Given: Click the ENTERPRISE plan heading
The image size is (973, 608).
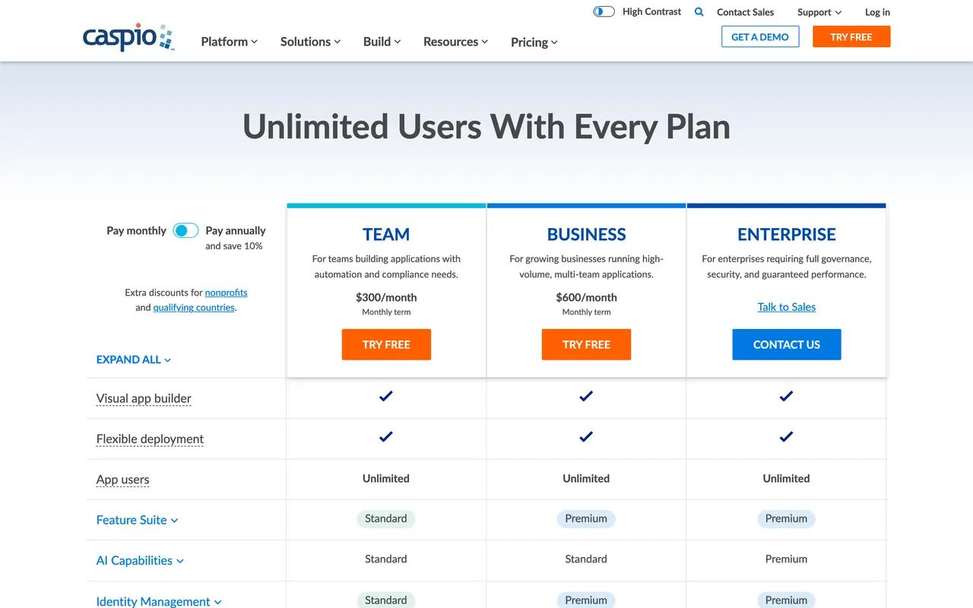Looking at the screenshot, I should (787, 234).
